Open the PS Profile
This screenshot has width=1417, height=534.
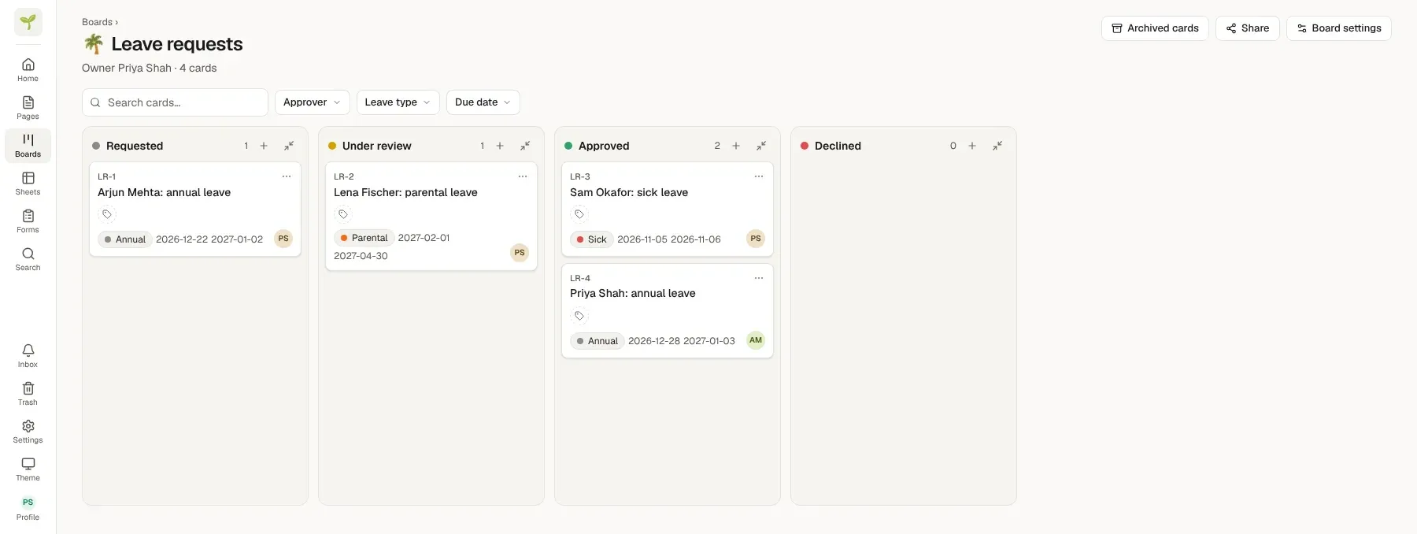tap(28, 508)
